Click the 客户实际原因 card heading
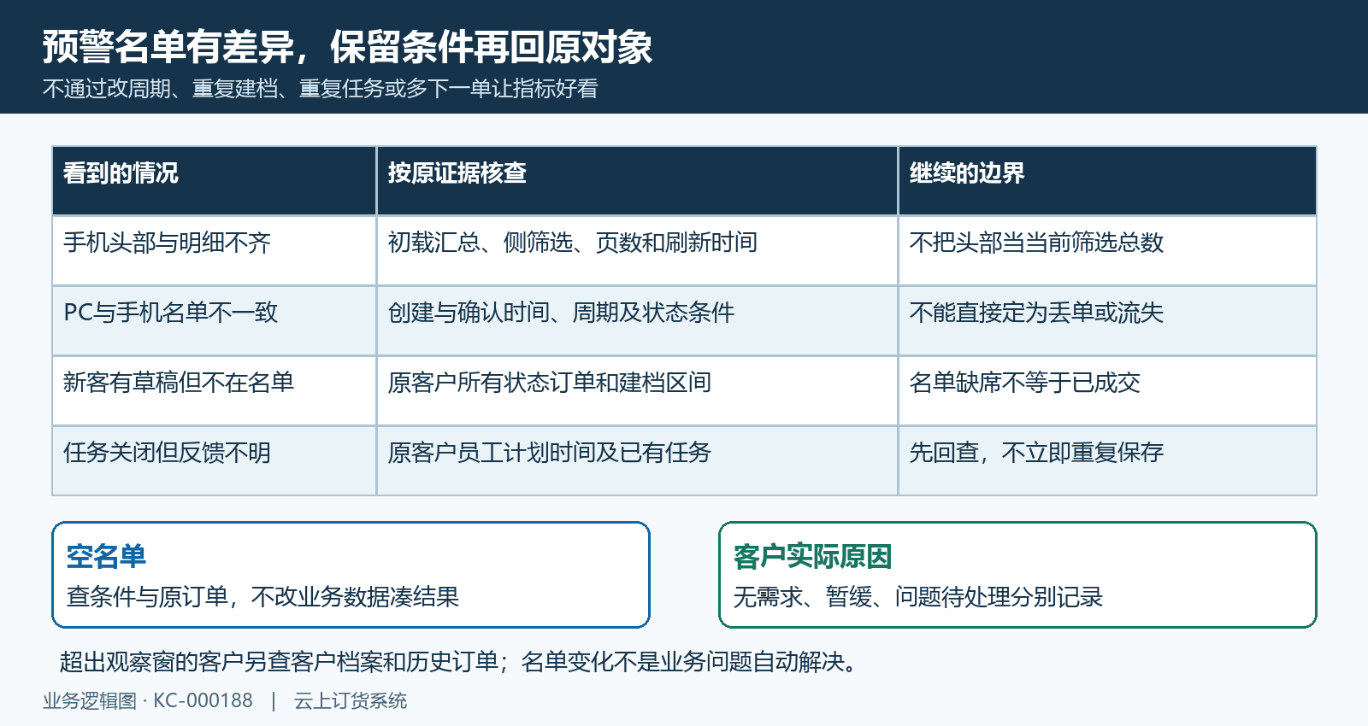Image resolution: width=1368 pixels, height=726 pixels. tap(812, 556)
